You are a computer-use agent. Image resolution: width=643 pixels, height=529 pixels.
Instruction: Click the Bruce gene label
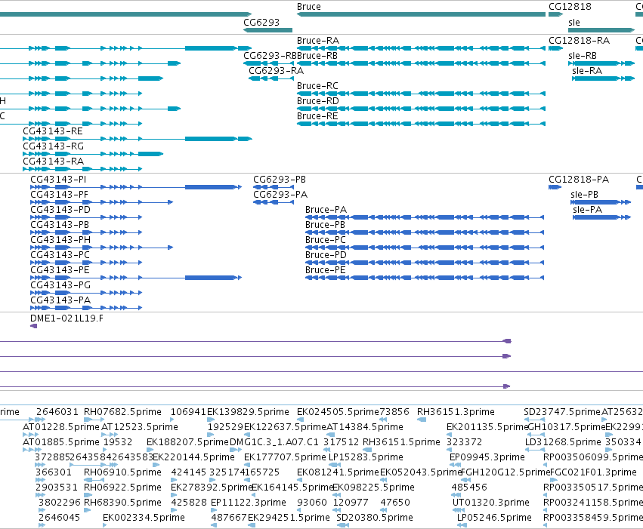[309, 7]
